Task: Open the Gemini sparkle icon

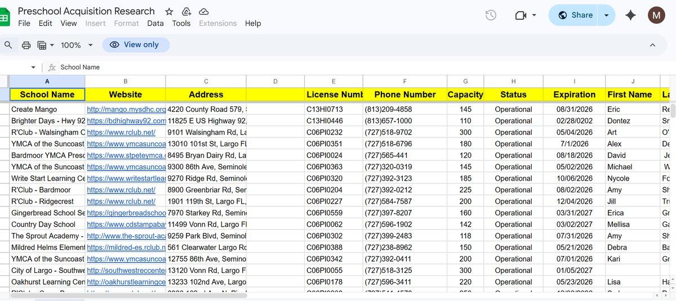Action: click(x=630, y=15)
